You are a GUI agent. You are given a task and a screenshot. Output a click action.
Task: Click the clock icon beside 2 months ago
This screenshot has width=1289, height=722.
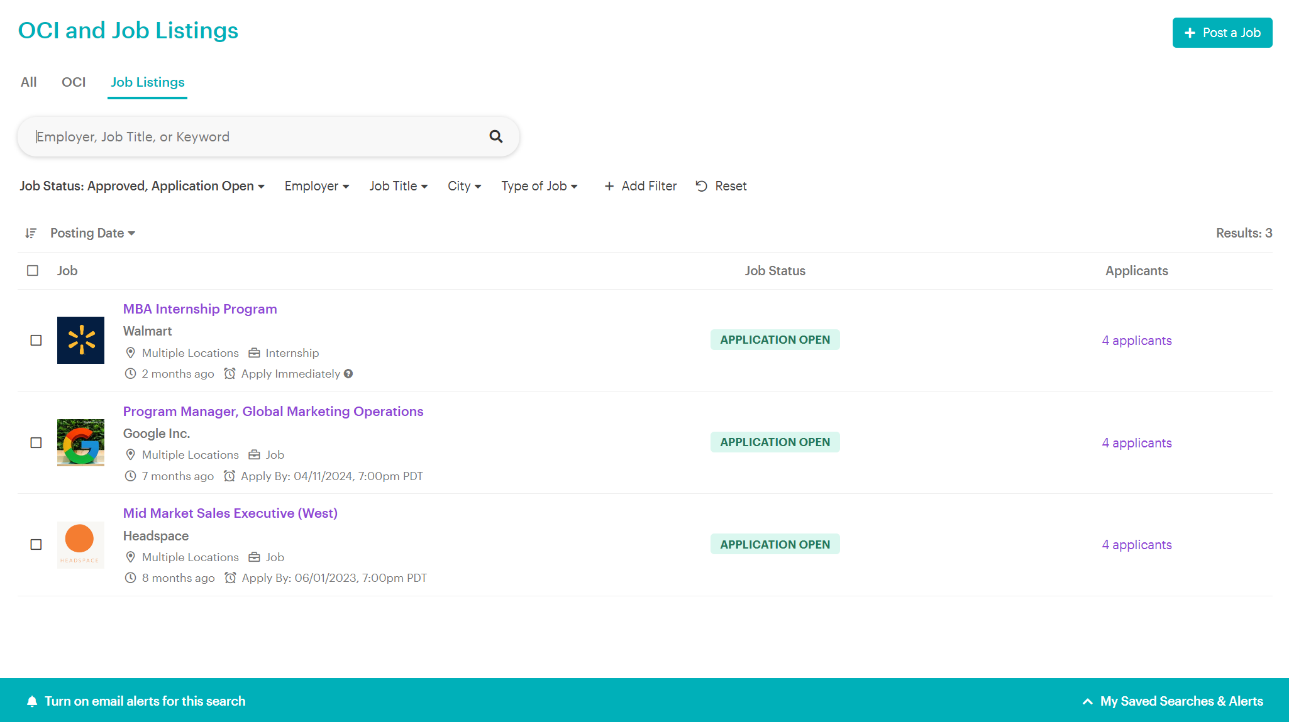(x=130, y=374)
